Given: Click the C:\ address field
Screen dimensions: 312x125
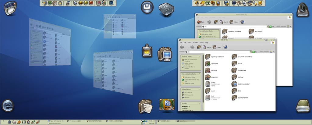Looking at the screenshot, I should click(218, 52).
